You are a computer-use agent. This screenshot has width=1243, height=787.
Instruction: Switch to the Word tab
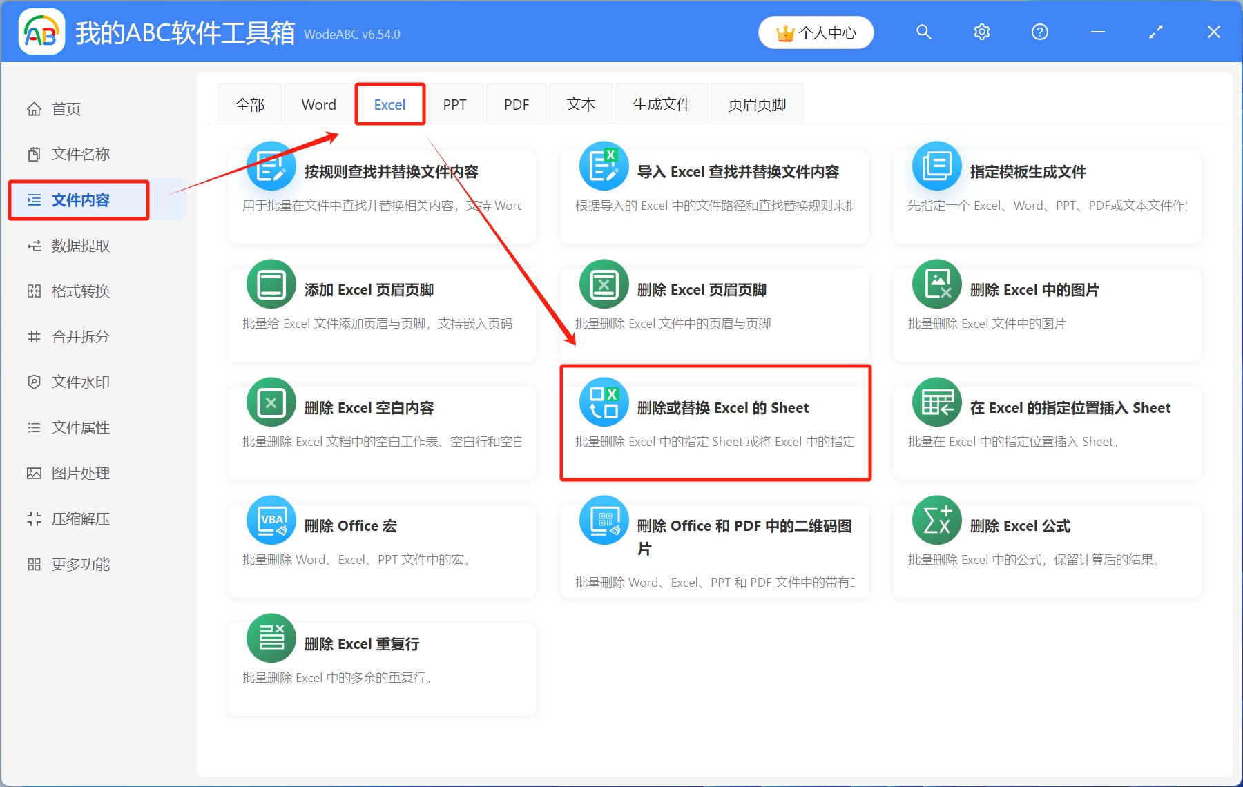318,105
